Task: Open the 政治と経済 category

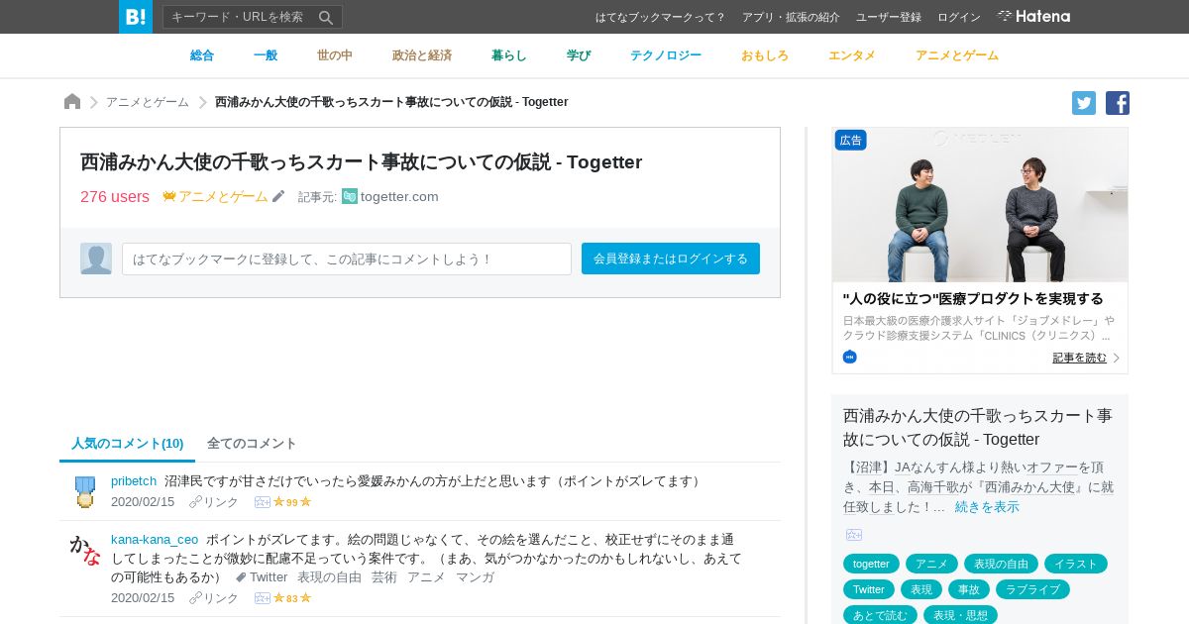Action: (x=422, y=55)
